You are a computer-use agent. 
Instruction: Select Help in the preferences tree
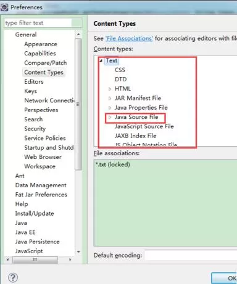(x=22, y=204)
